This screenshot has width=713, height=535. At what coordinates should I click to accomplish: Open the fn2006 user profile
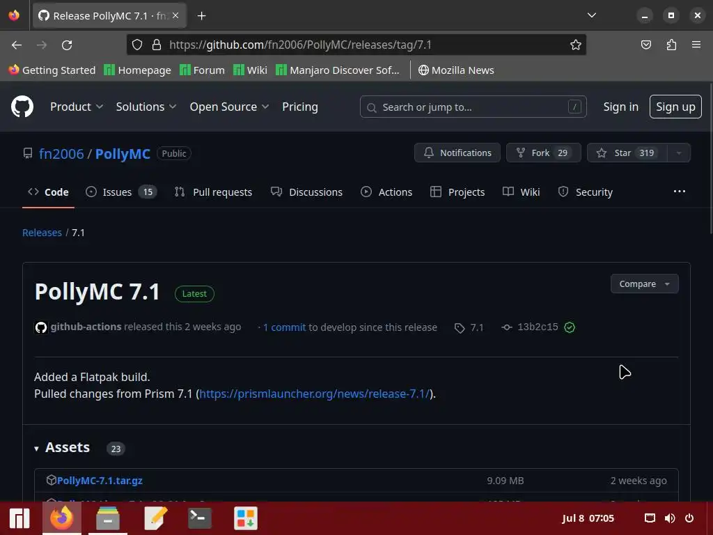click(x=61, y=154)
